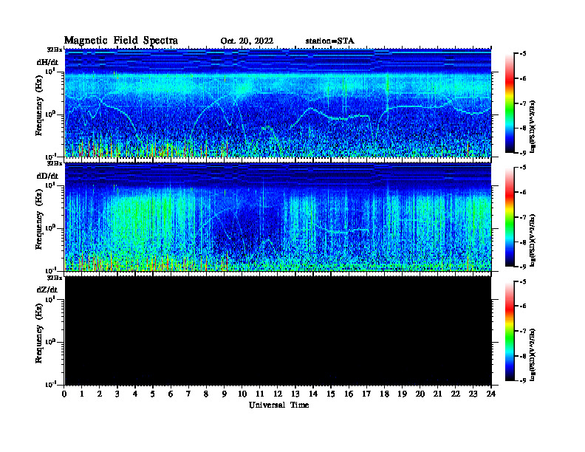Click the "-5" label on dZ/dt color scale
This screenshot has height=452, width=585.
point(523,281)
